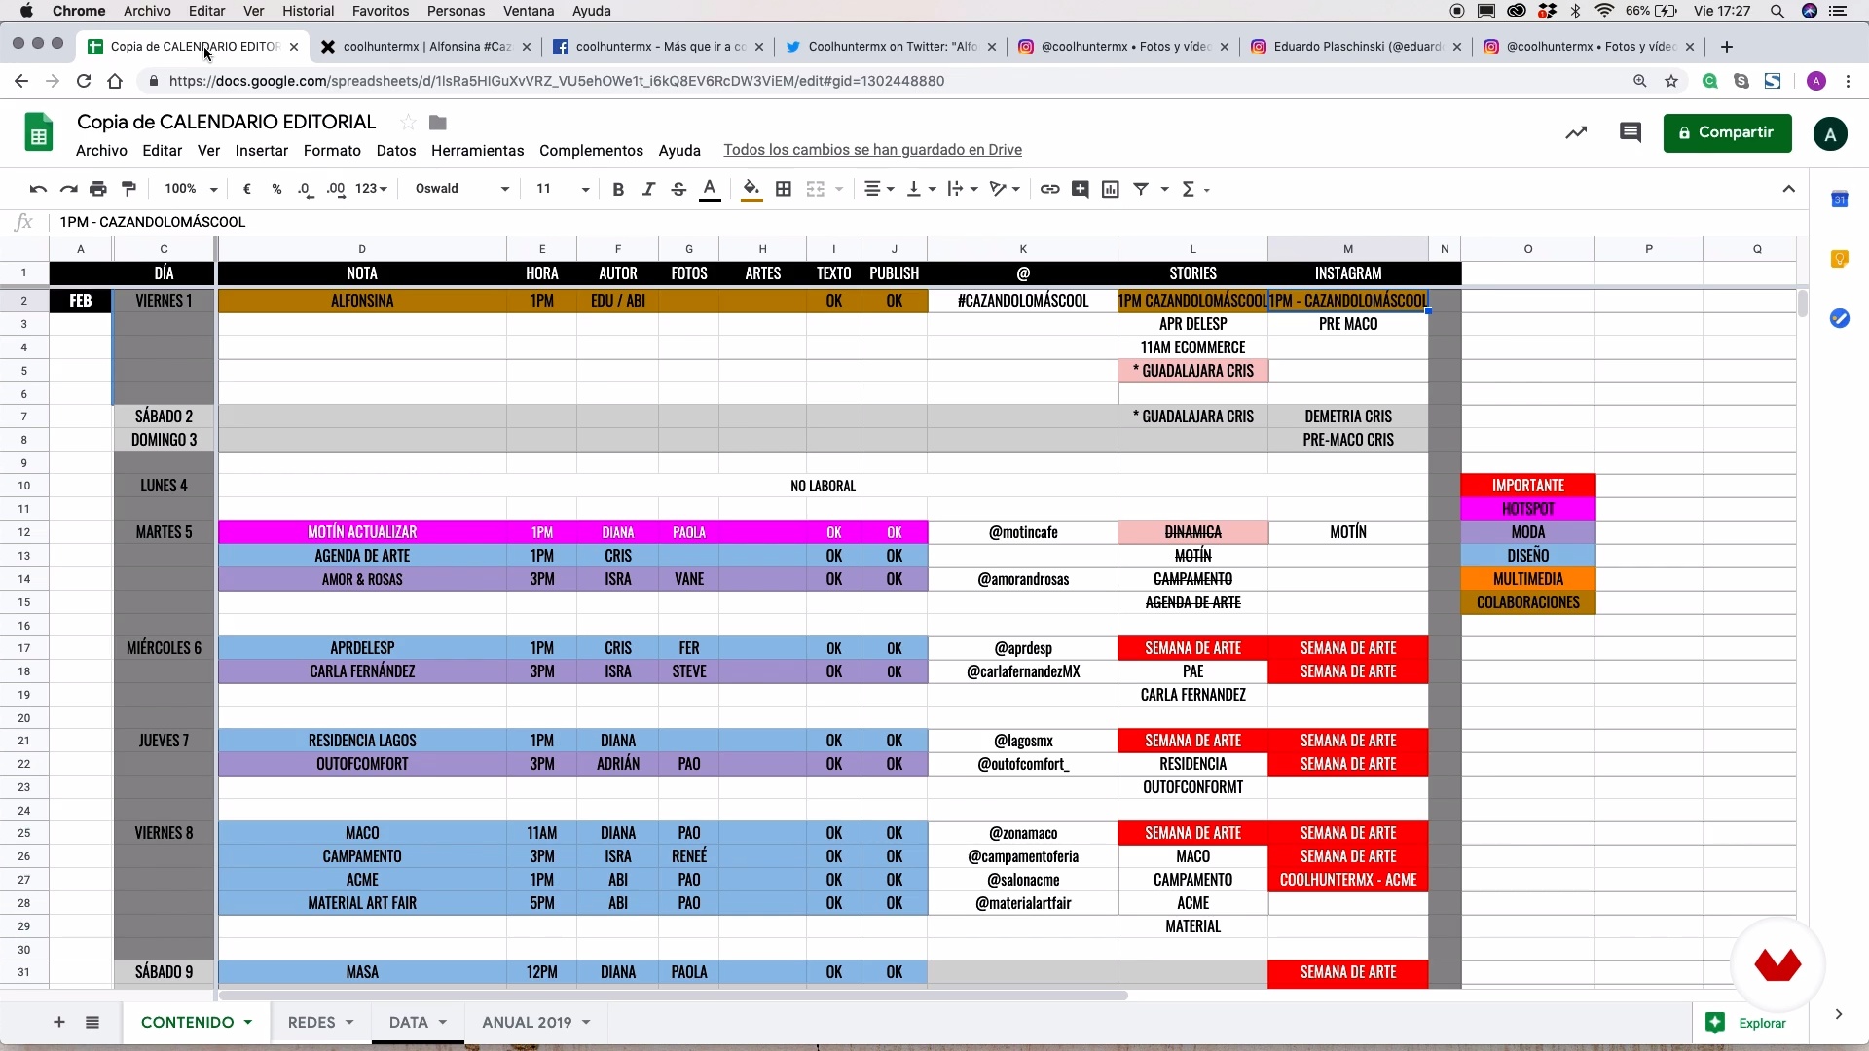This screenshot has height=1051, width=1869.
Task: Open the Complementos menu
Action: pos(591,150)
